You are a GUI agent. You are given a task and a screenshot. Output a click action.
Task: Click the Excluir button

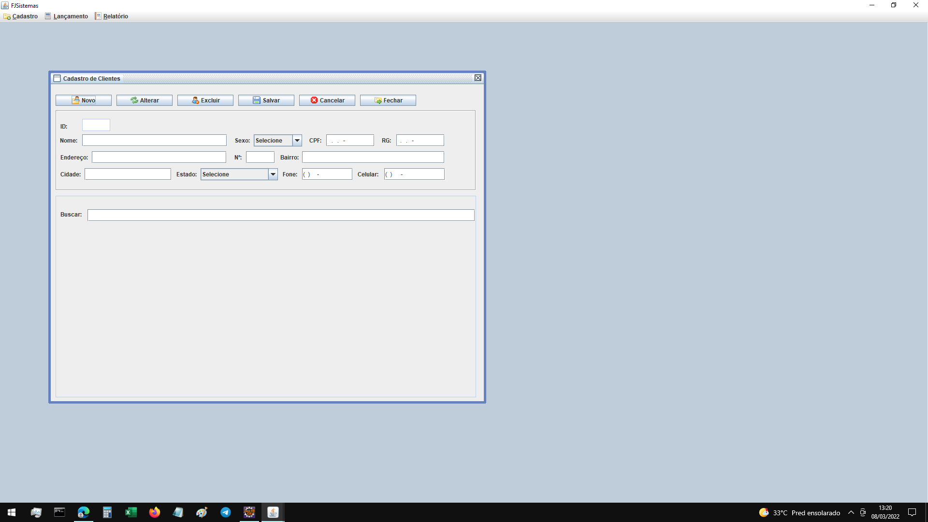[205, 100]
